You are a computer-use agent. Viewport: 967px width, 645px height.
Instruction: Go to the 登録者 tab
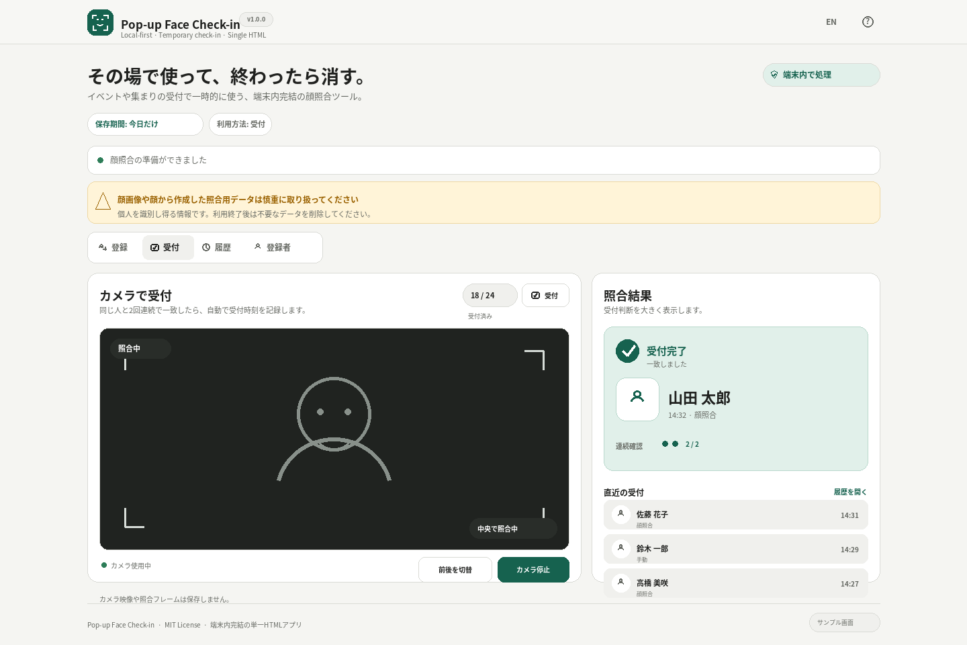click(x=274, y=247)
